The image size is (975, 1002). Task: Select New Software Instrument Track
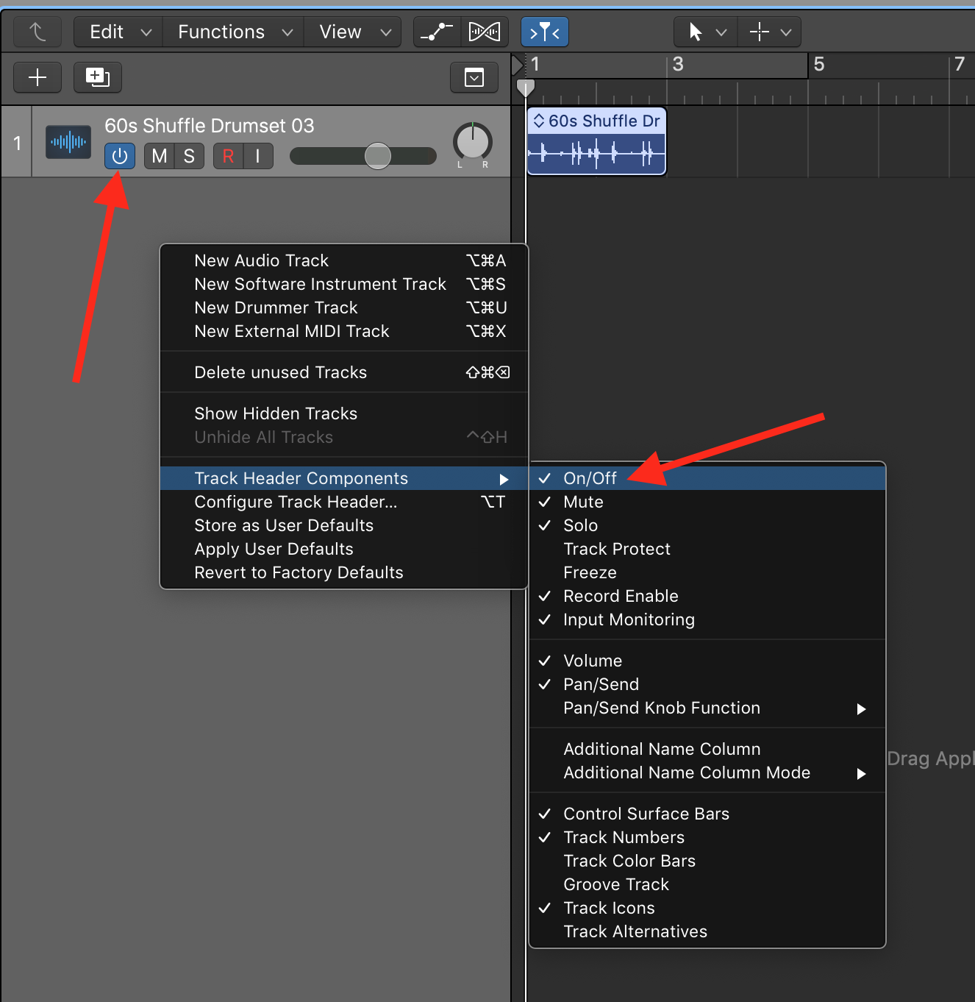[x=320, y=284]
